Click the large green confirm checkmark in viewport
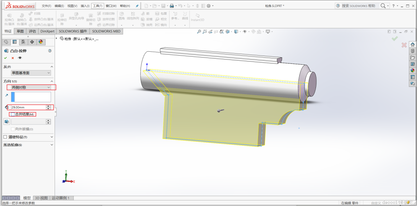This screenshot has height=206, width=417. click(395, 39)
